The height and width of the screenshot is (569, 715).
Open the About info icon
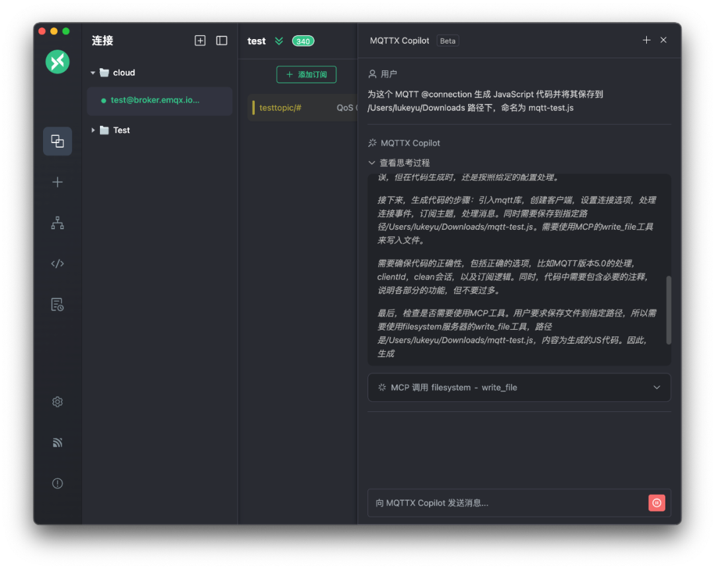tap(58, 483)
